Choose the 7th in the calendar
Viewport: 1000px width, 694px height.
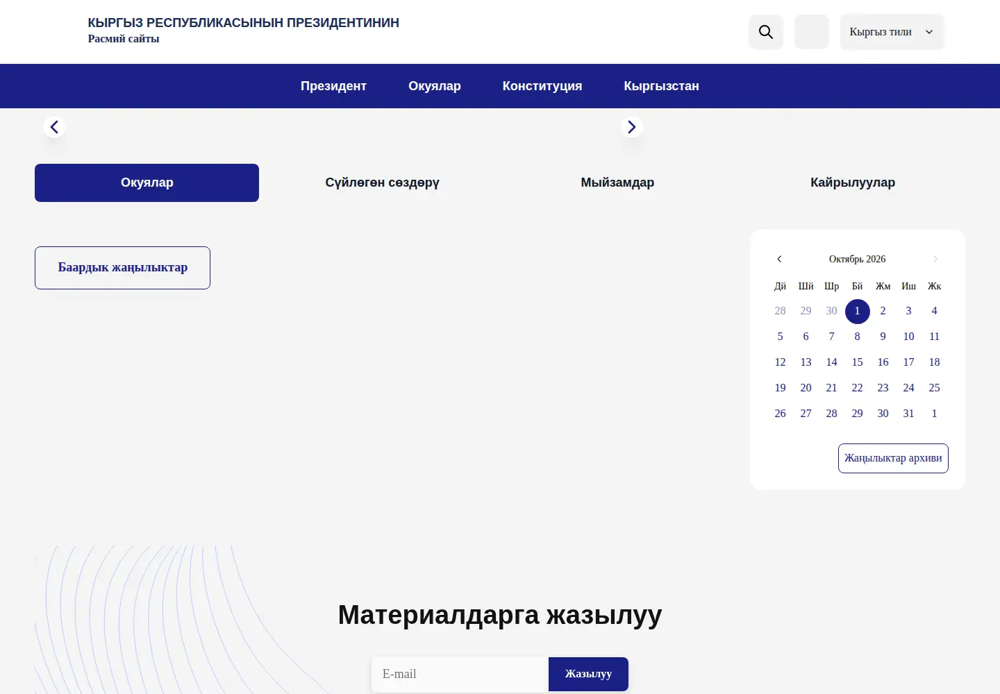(x=831, y=337)
